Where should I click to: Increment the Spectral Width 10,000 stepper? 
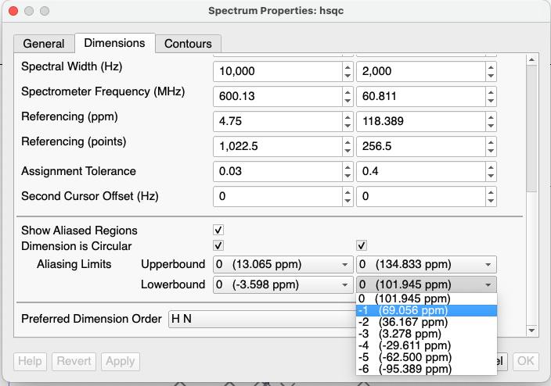(348, 67)
